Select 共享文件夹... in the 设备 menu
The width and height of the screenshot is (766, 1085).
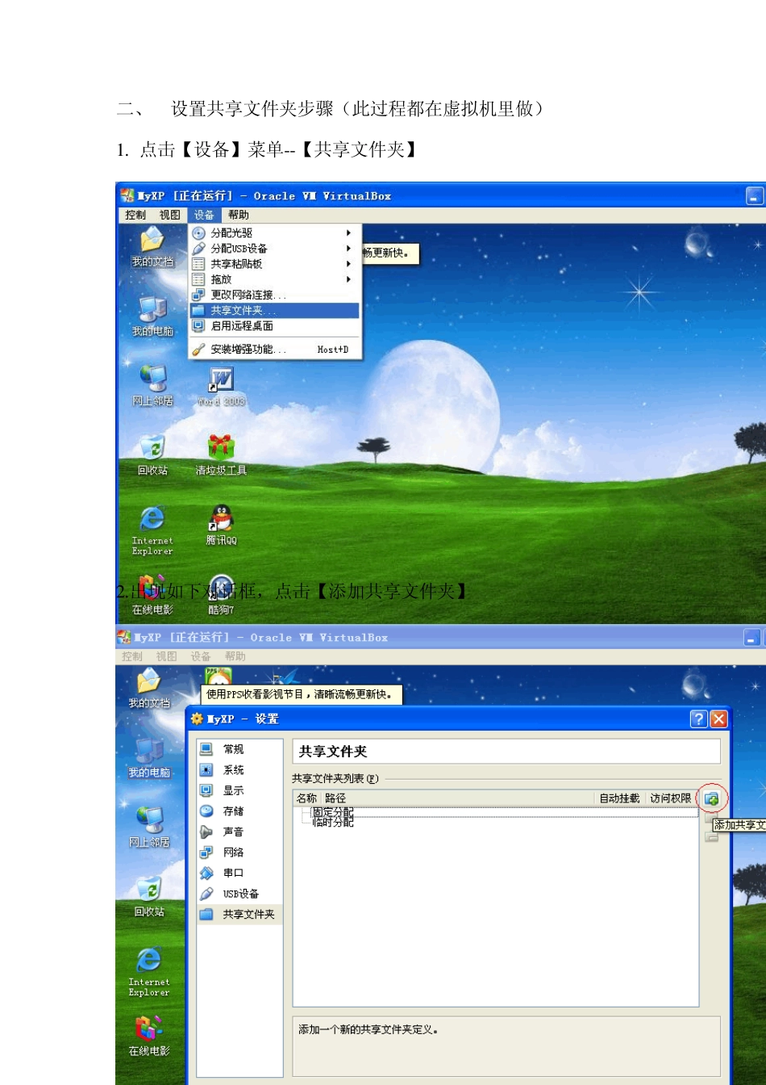pyautogui.click(x=275, y=311)
